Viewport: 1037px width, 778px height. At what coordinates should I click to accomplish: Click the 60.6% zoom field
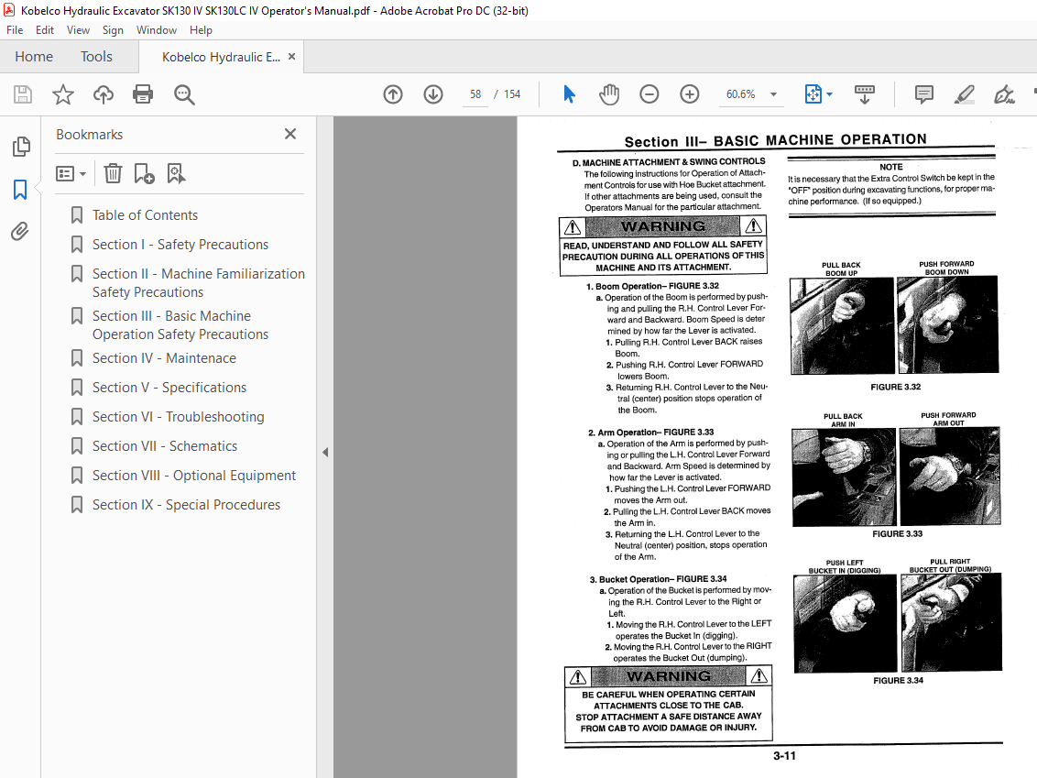(741, 94)
